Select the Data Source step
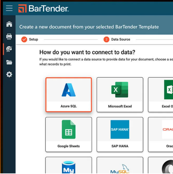Image resolution: width=173 pixels, height=174 pixels. 117,39
